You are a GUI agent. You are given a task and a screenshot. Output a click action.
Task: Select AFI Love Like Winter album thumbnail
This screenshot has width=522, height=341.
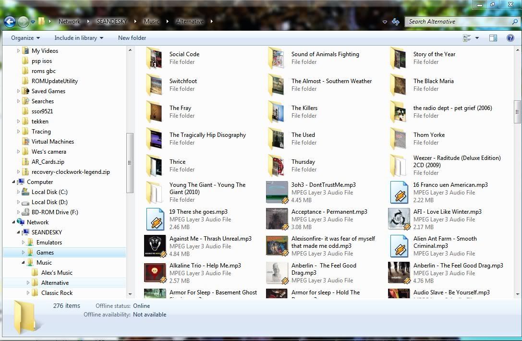pyautogui.click(x=399, y=219)
